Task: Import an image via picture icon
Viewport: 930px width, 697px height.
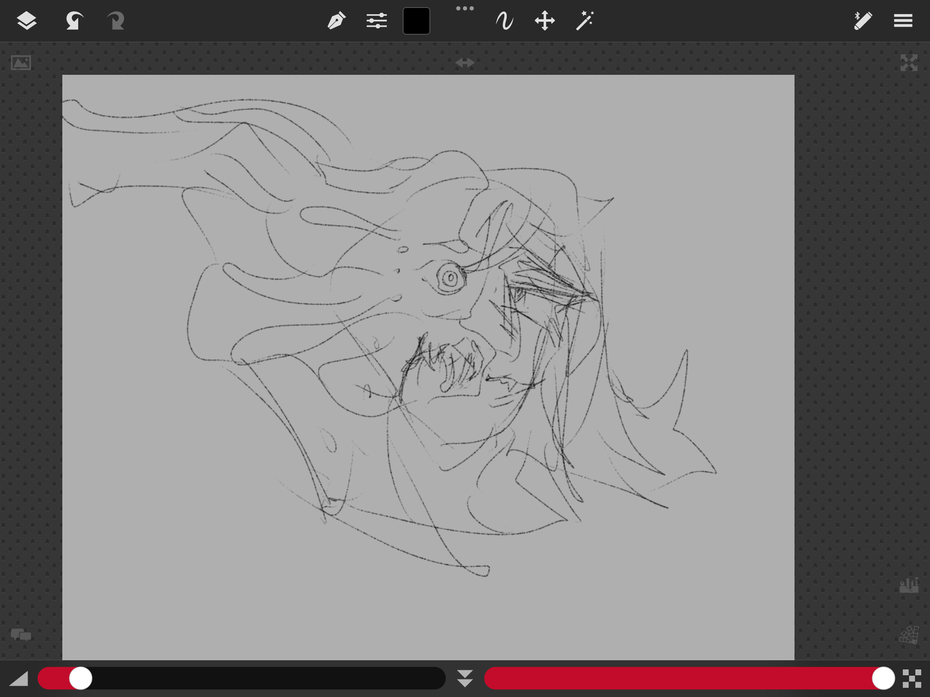Action: (21, 63)
